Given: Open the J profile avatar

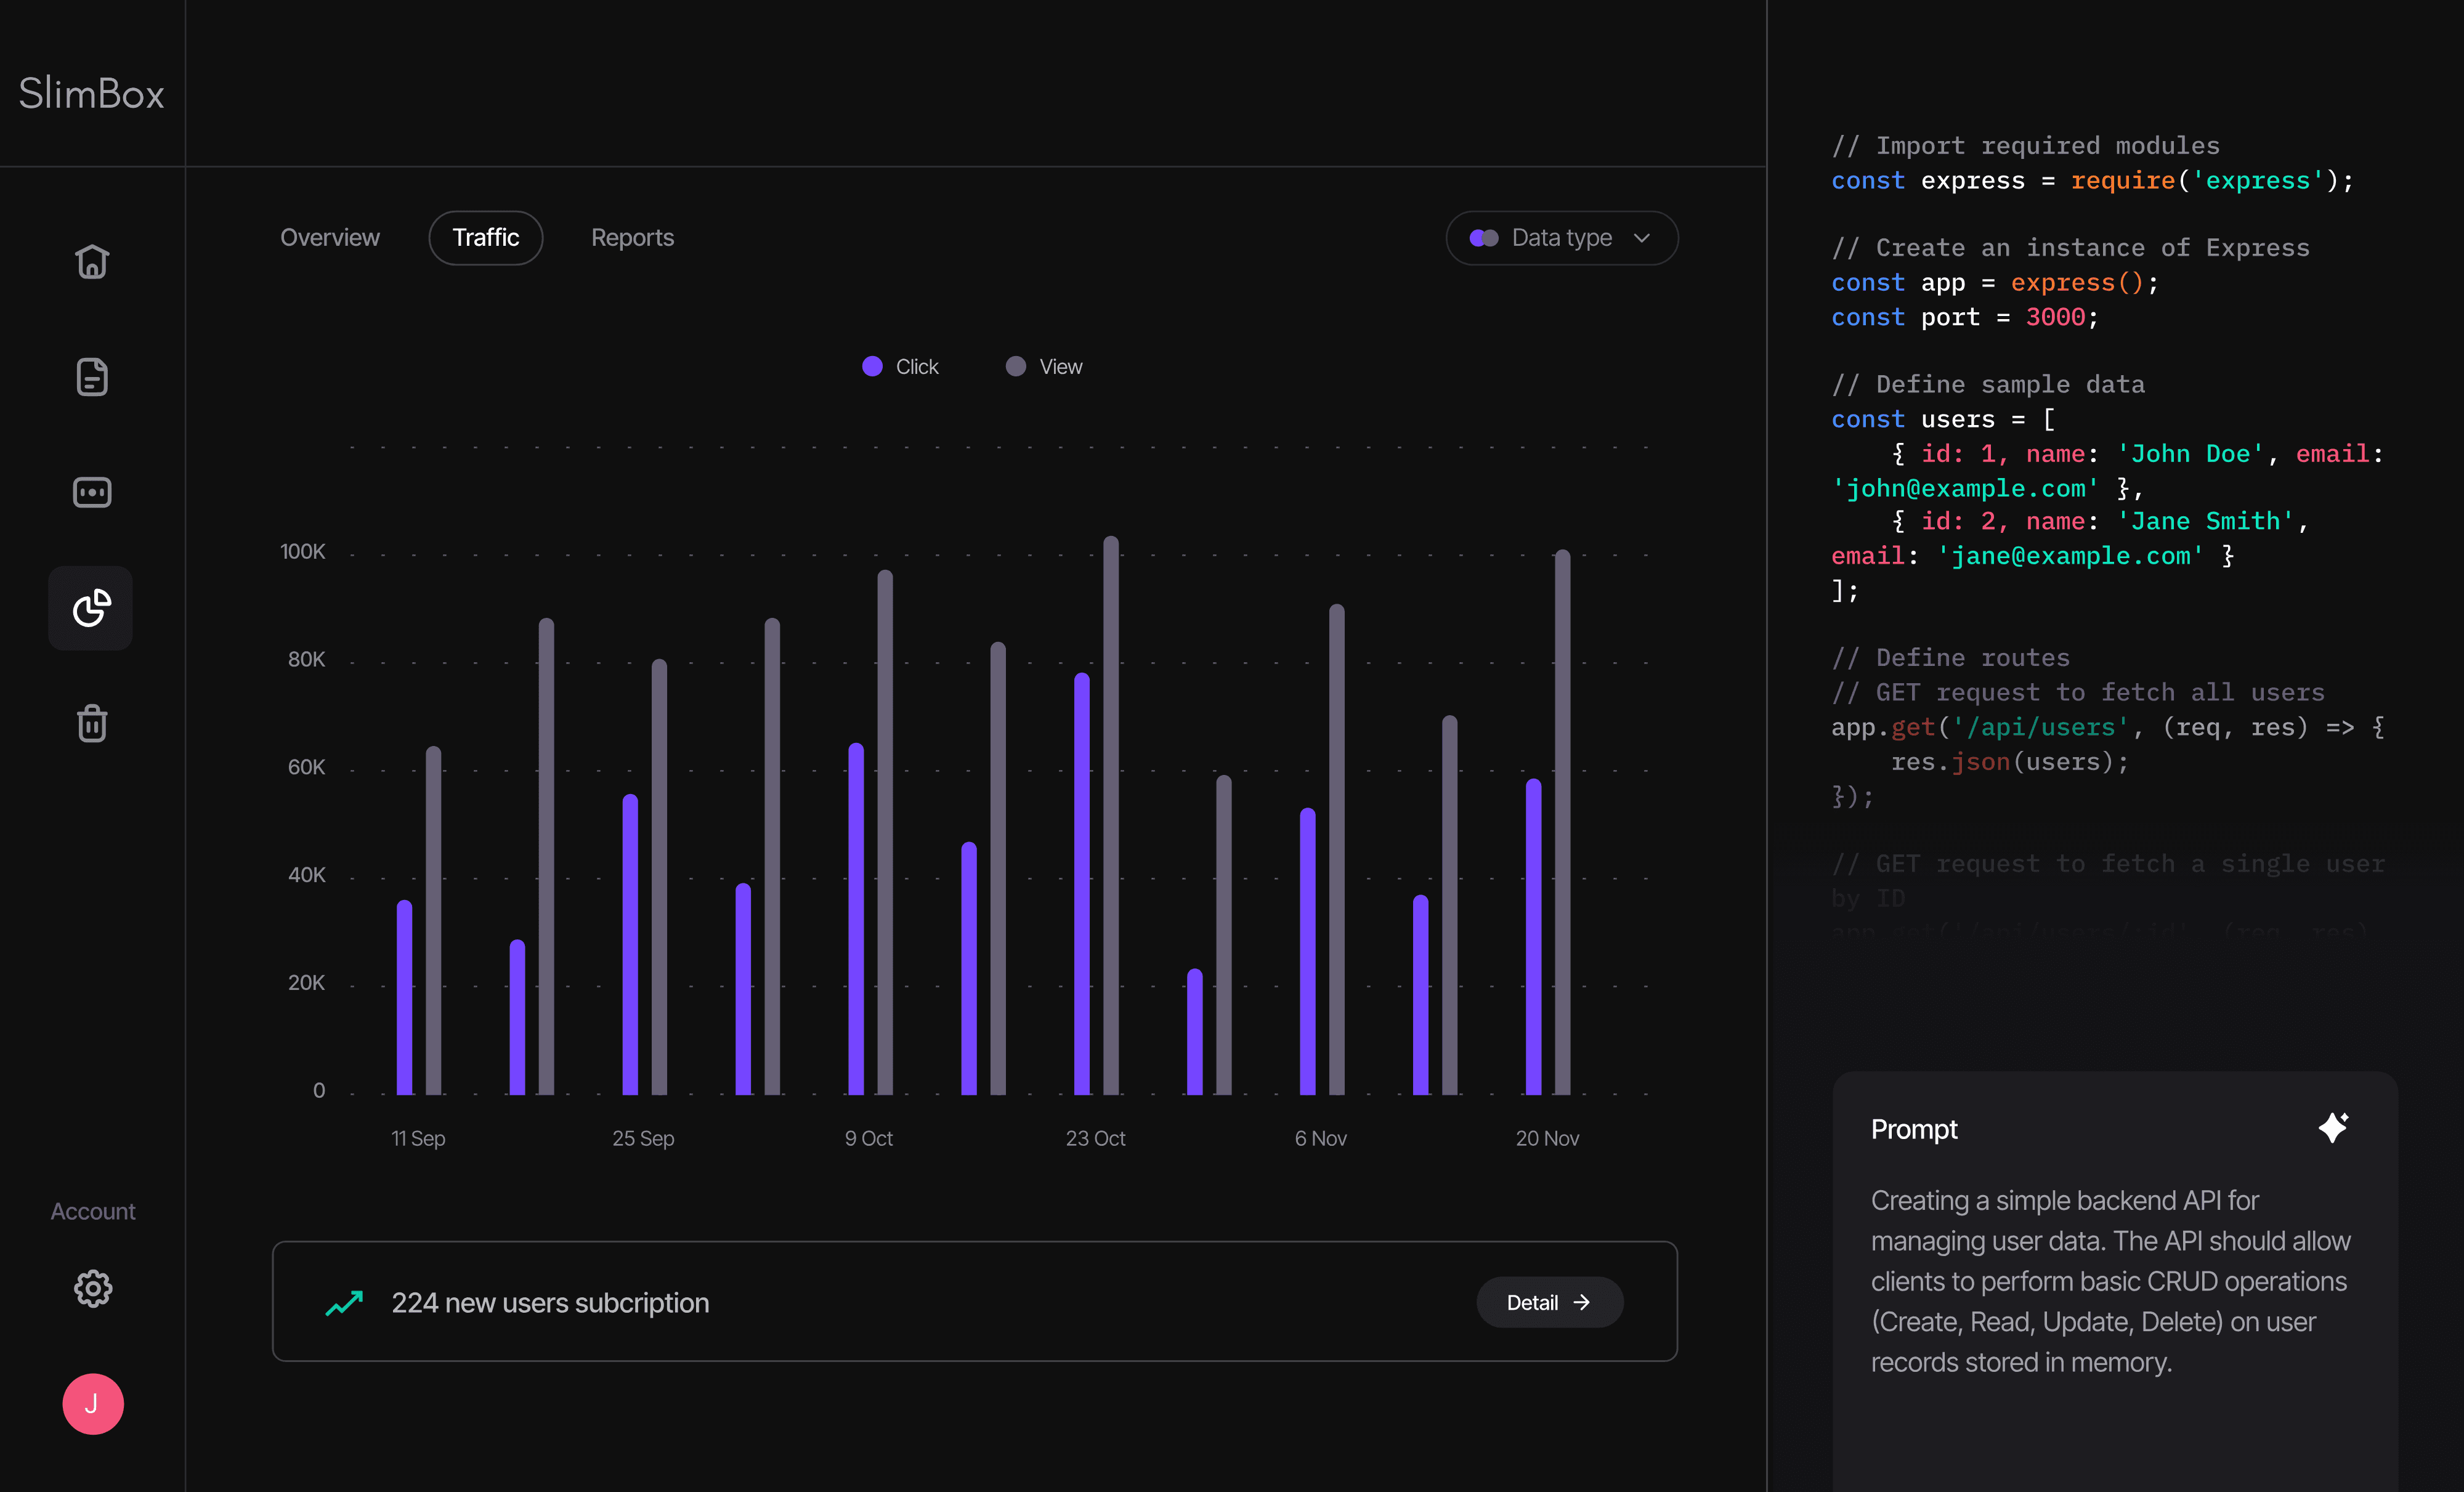Looking at the screenshot, I should (x=92, y=1404).
